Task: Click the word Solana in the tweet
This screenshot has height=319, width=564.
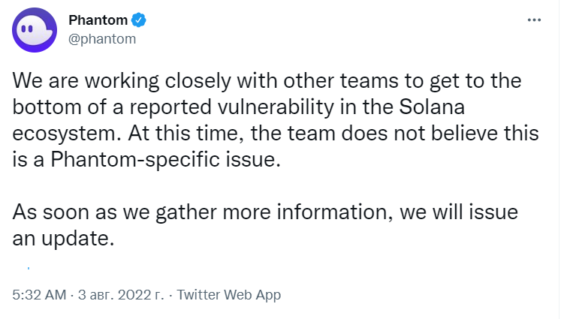Action: [432, 107]
